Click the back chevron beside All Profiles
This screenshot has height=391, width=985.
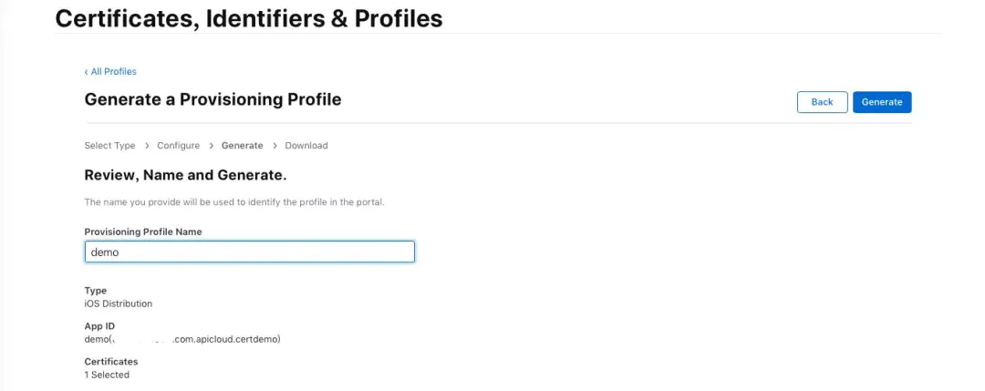pos(87,72)
